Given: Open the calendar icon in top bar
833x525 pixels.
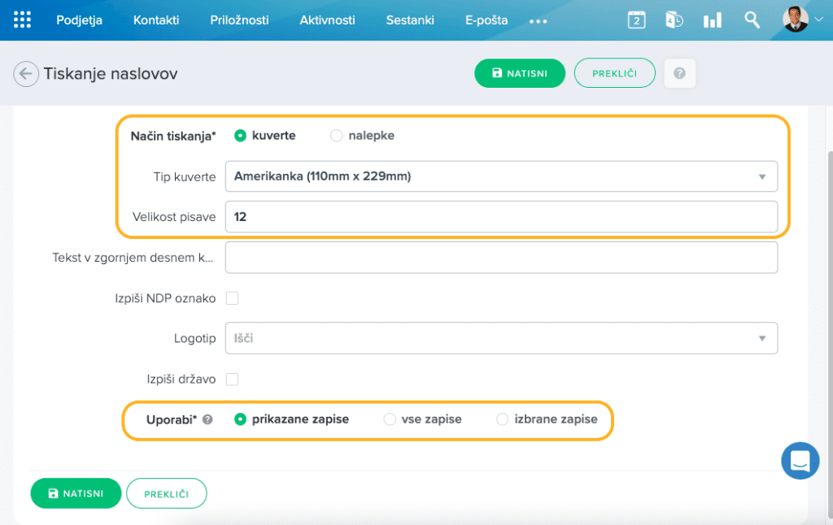Looking at the screenshot, I should pos(636,20).
